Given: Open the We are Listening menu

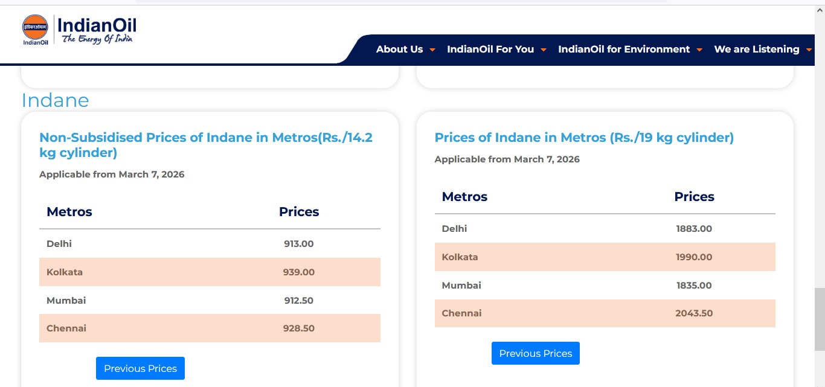Looking at the screenshot, I should point(757,50).
